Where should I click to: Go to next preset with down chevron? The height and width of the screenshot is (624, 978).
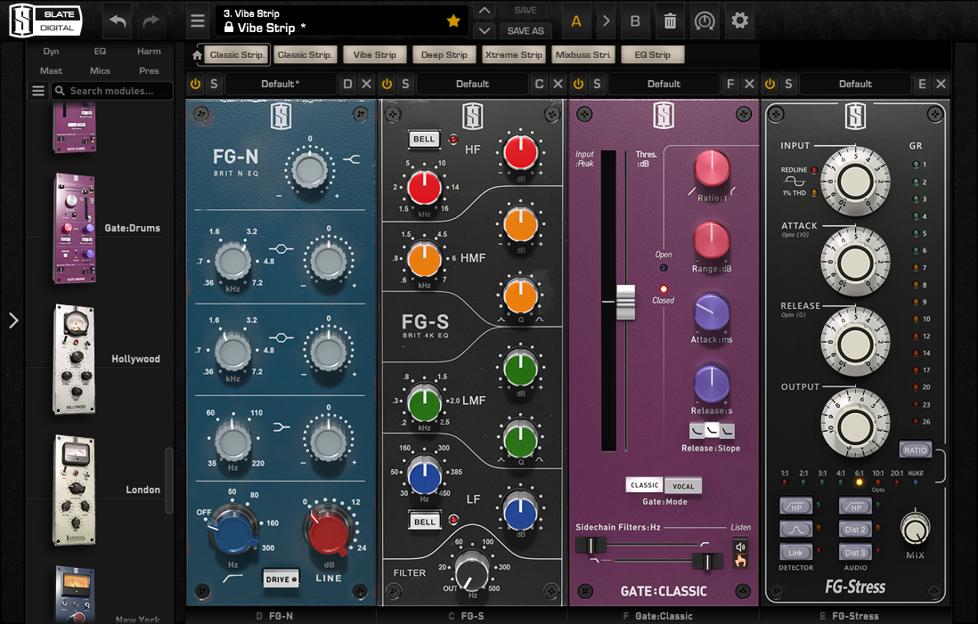click(484, 30)
